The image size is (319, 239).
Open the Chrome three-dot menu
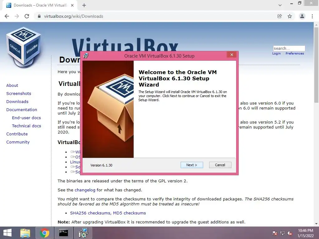(312, 16)
